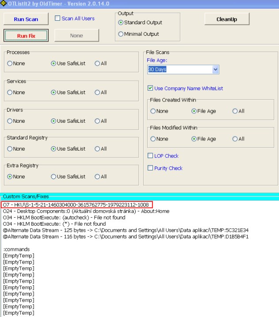Set Services scan to All
The image size is (279, 317).
point(97,93)
